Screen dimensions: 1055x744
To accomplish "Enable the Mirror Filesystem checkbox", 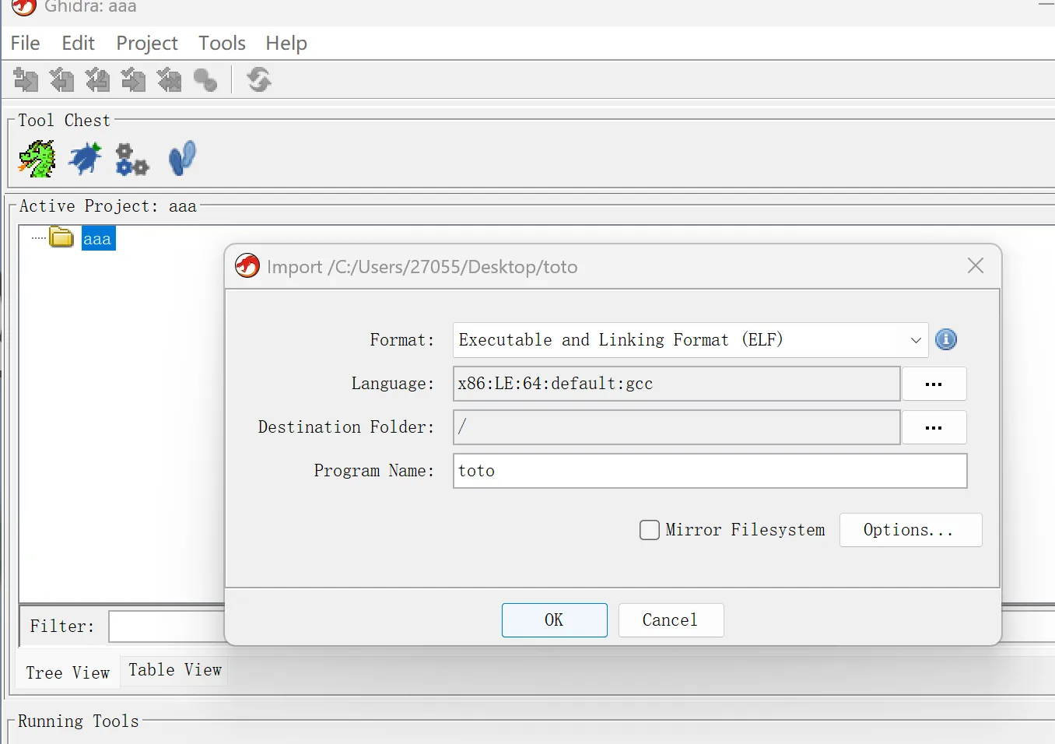I will (x=650, y=530).
